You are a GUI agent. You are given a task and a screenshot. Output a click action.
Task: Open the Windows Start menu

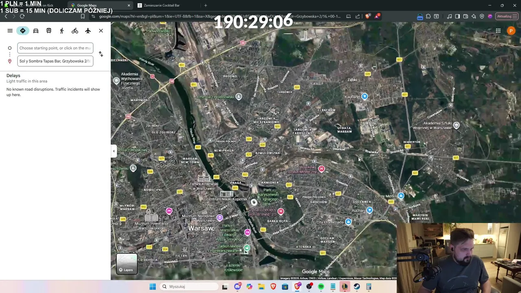pyautogui.click(x=153, y=286)
